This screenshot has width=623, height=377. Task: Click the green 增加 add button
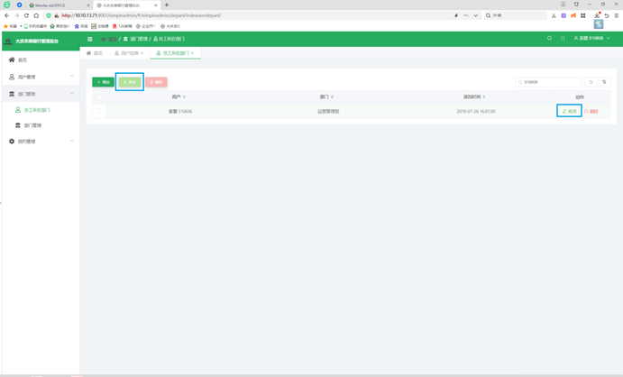coord(104,82)
